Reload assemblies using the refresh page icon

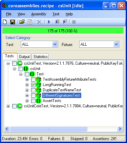click(x=30, y=22)
